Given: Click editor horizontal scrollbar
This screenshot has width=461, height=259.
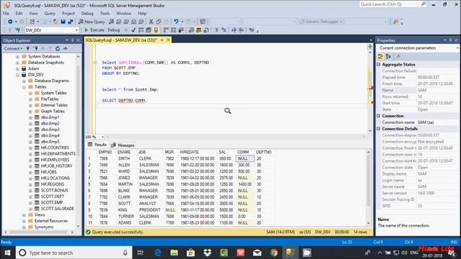Looking at the screenshot, I should click(236, 137).
